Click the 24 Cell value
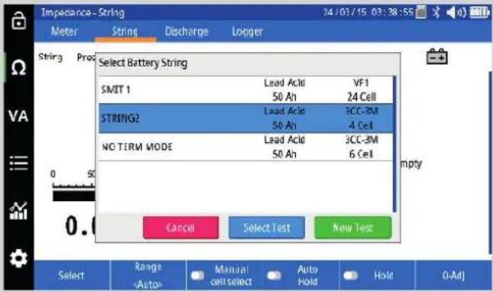This screenshot has height=292, width=493. coord(362,97)
